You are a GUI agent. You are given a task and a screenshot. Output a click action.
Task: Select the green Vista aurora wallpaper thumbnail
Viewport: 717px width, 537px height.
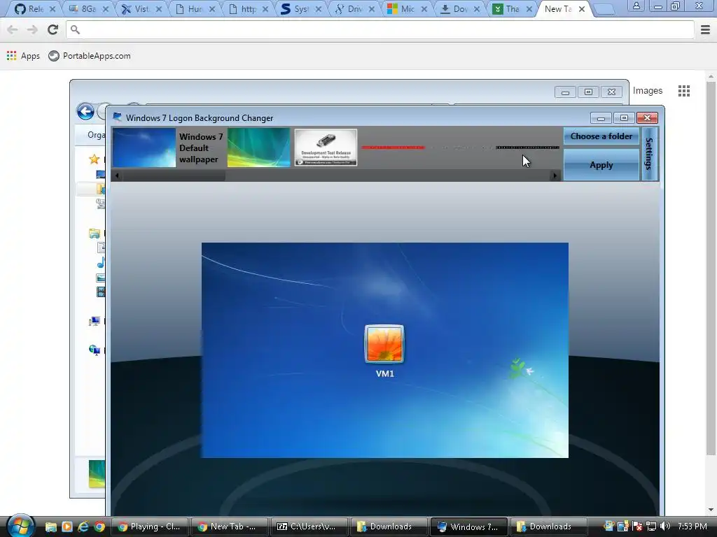pyautogui.click(x=259, y=148)
